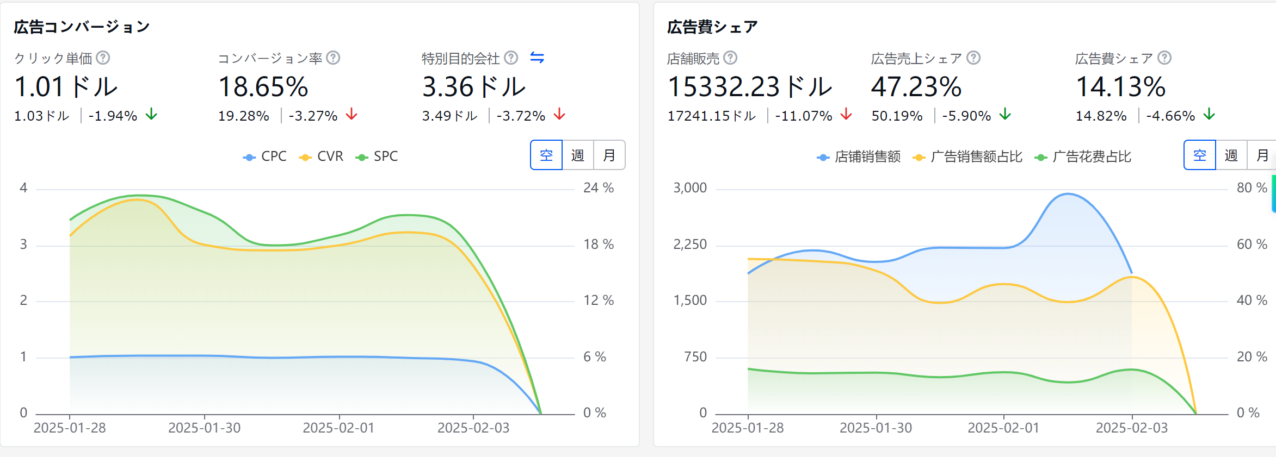Click the swap arrows icon next to 特別目的会社
This screenshot has height=457, width=1276.
(x=537, y=58)
